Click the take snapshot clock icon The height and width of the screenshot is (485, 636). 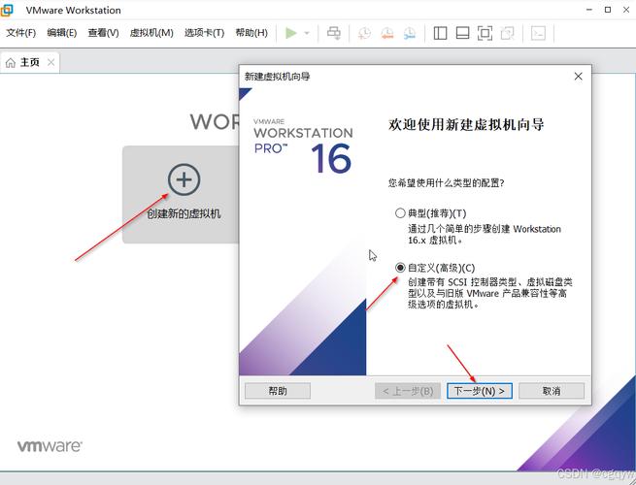pos(364,33)
